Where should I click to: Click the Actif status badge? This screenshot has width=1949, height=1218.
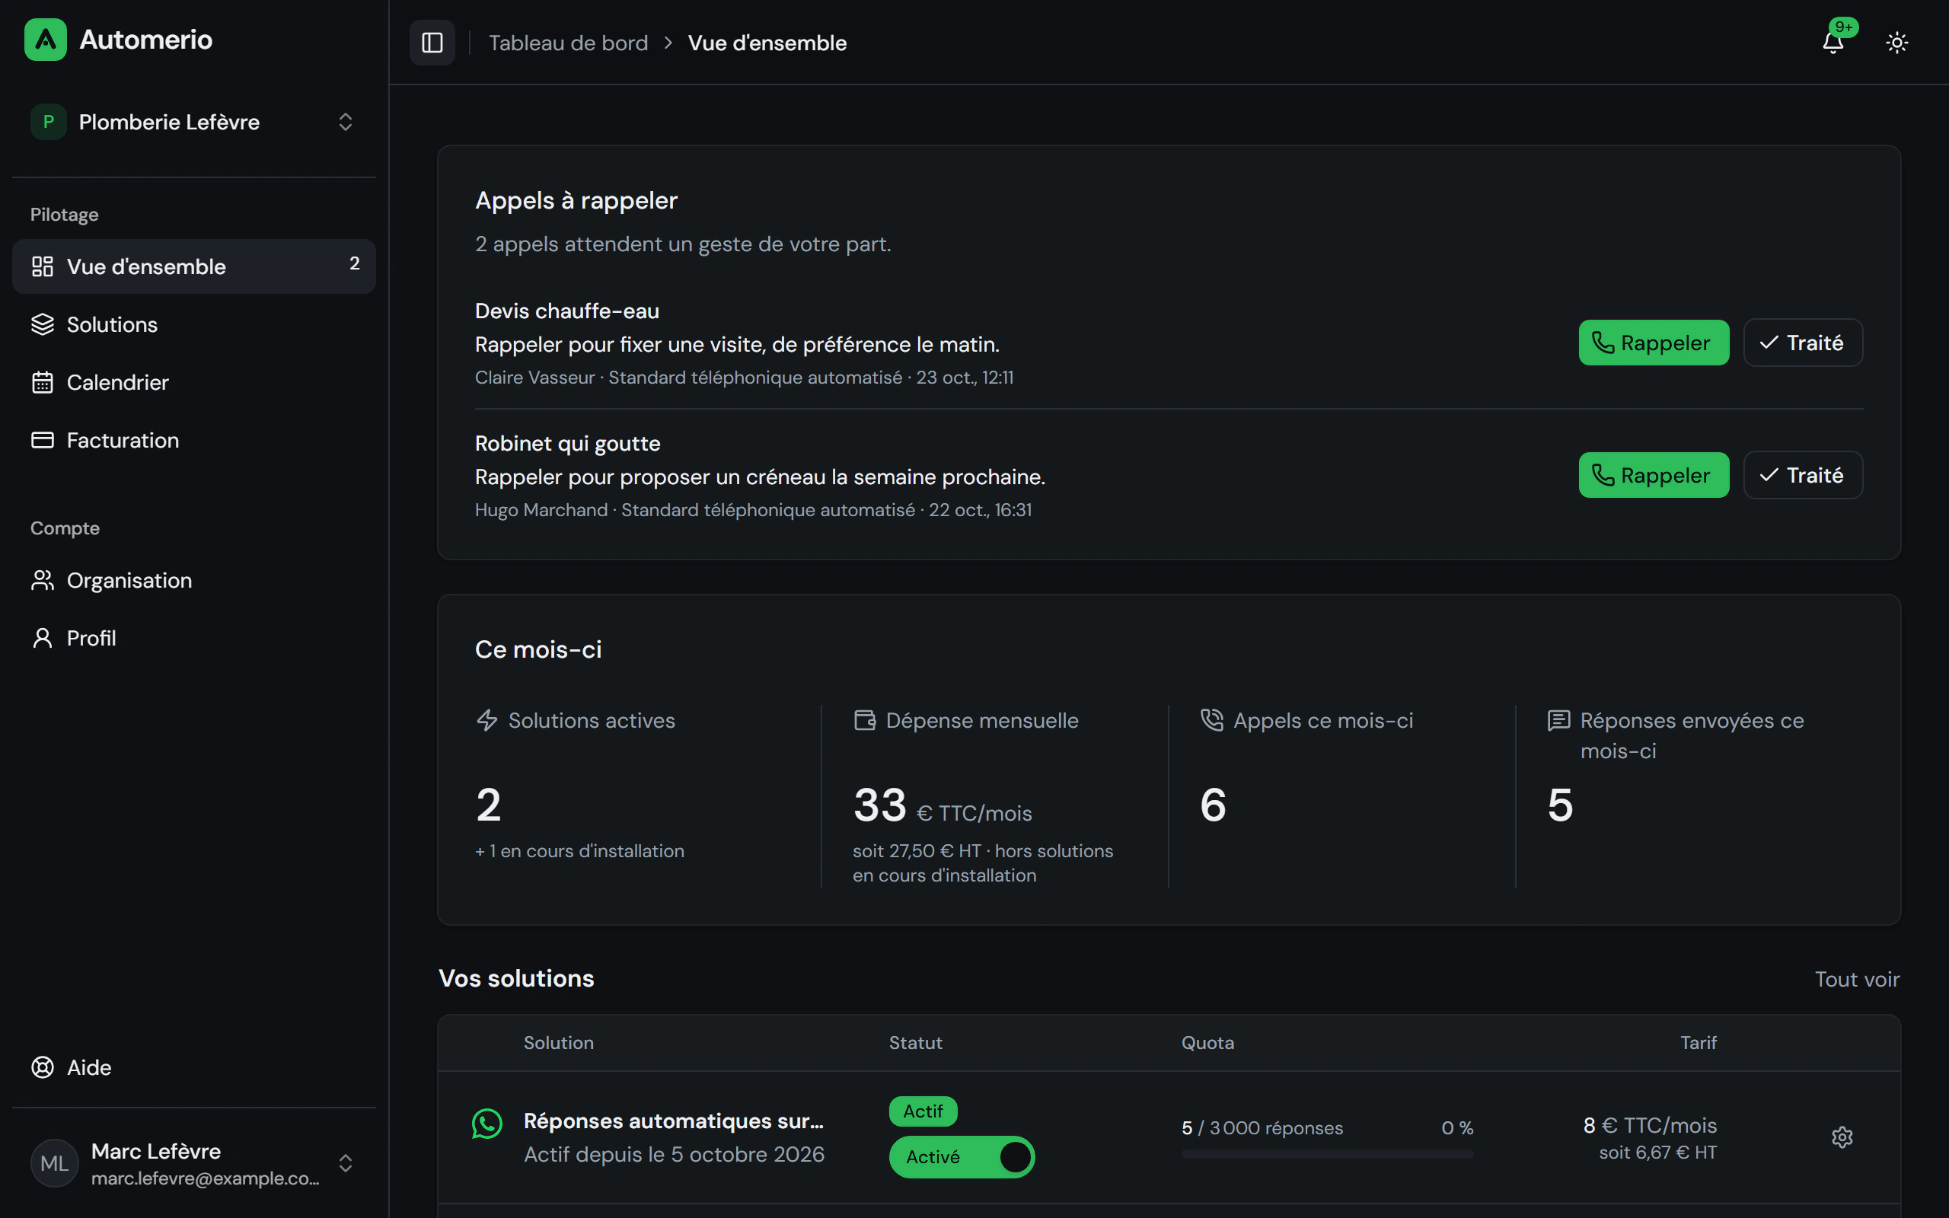[923, 1111]
